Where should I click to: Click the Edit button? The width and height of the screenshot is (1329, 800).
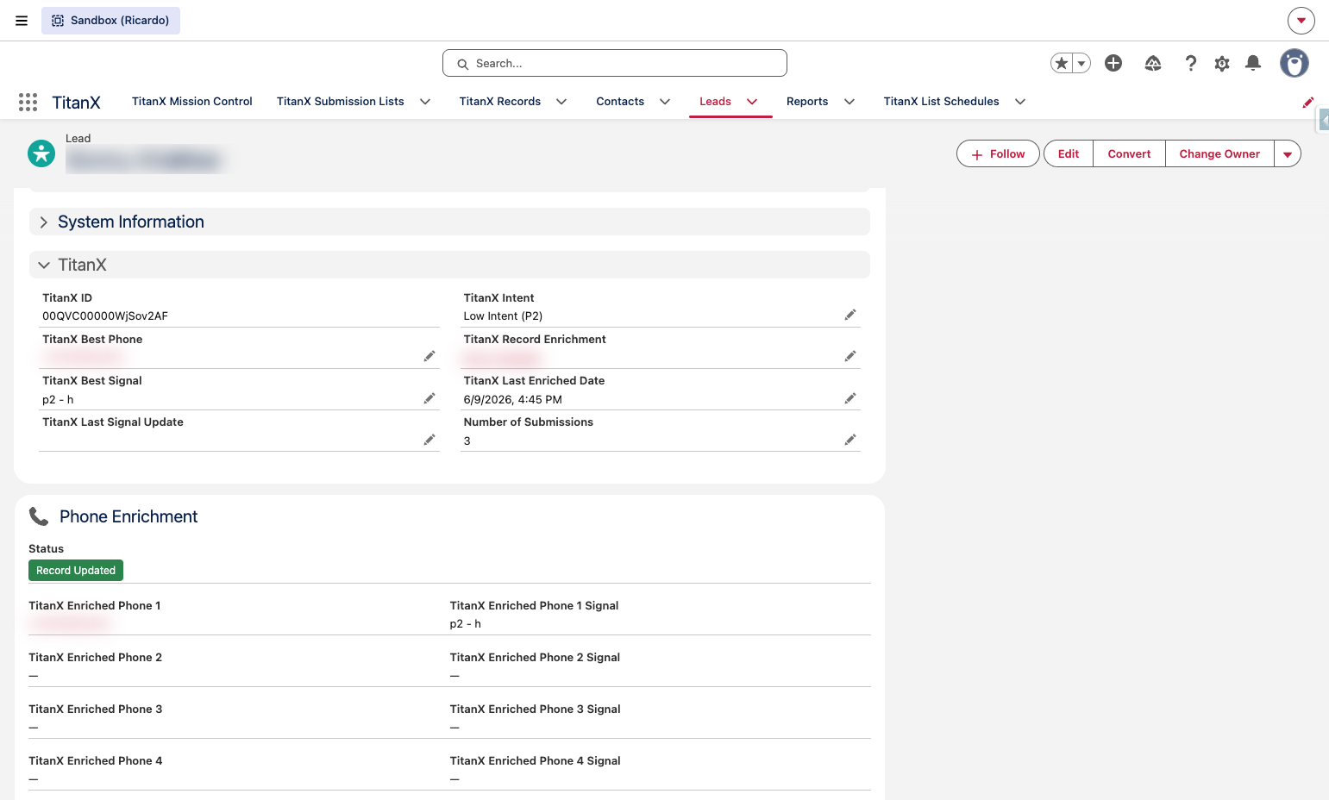pyautogui.click(x=1069, y=154)
